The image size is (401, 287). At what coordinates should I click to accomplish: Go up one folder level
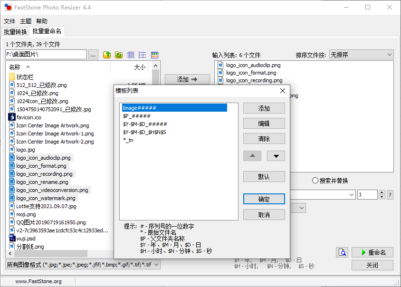point(107,55)
